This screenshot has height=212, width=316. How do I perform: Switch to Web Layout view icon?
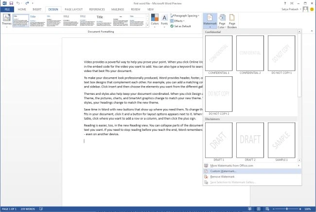(267, 209)
